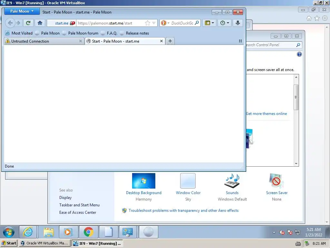Viewport: 330px width, 248px height.
Task: Click themes list scrollbar down arrow
Action: pyautogui.click(x=296, y=164)
